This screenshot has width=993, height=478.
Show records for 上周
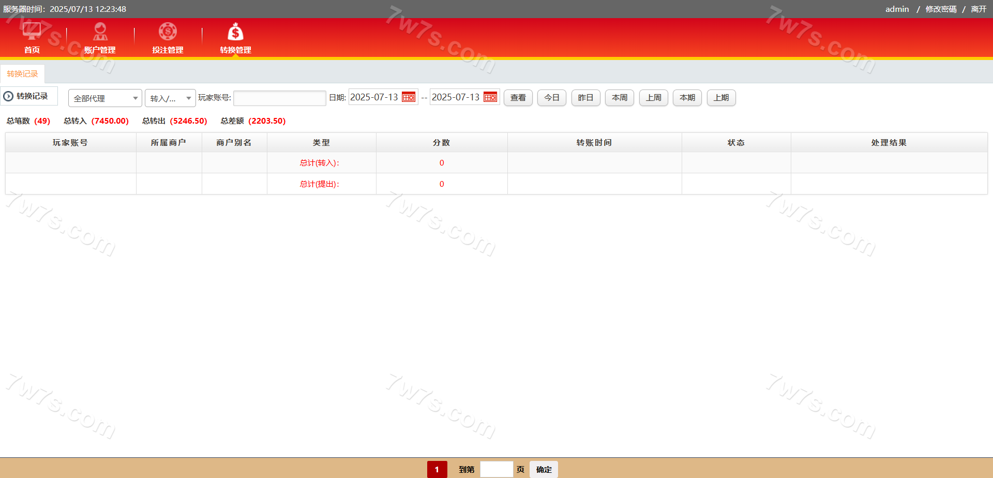click(653, 98)
